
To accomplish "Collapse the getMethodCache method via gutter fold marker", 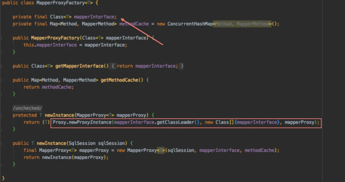I will pyautogui.click(x=1, y=80).
